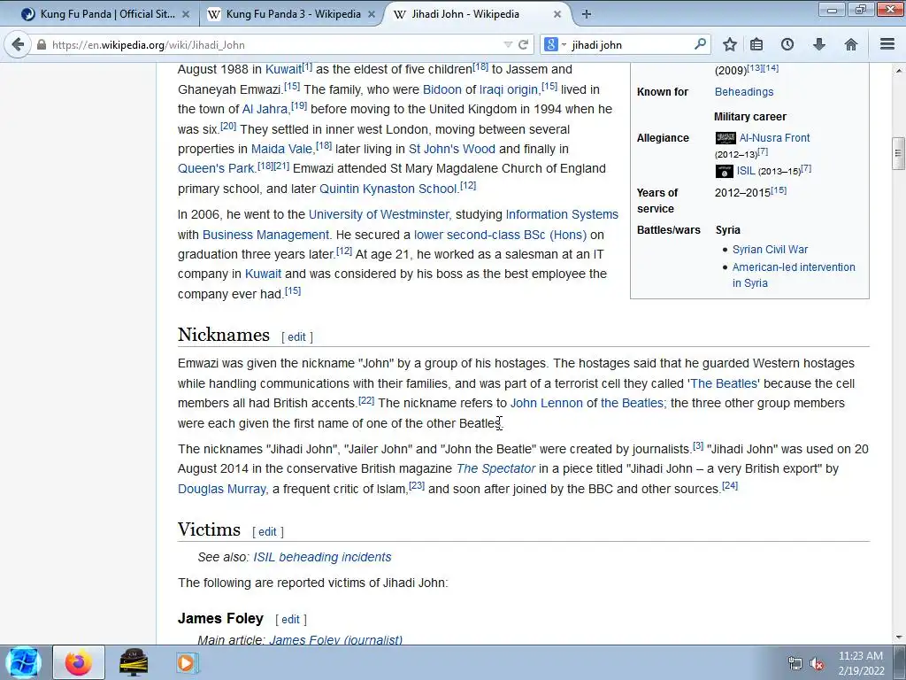This screenshot has width=906, height=680.
Task: Close the Jihadi John Wikipedia tab
Action: click(x=557, y=14)
